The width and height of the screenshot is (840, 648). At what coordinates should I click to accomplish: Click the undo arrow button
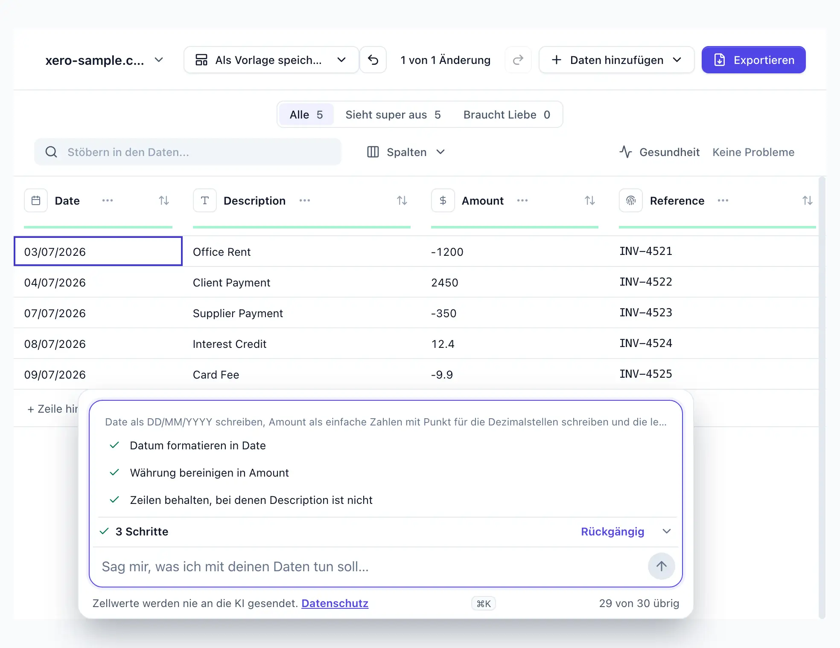(373, 60)
